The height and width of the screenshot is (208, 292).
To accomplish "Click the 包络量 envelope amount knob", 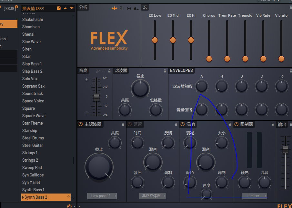I will click(x=156, y=110).
